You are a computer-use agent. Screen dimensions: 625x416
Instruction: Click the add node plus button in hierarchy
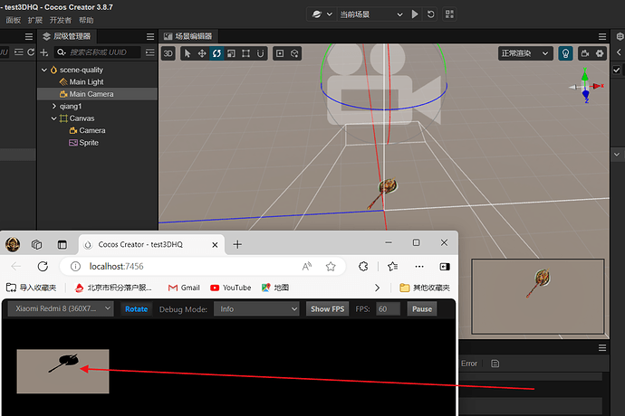click(x=44, y=52)
